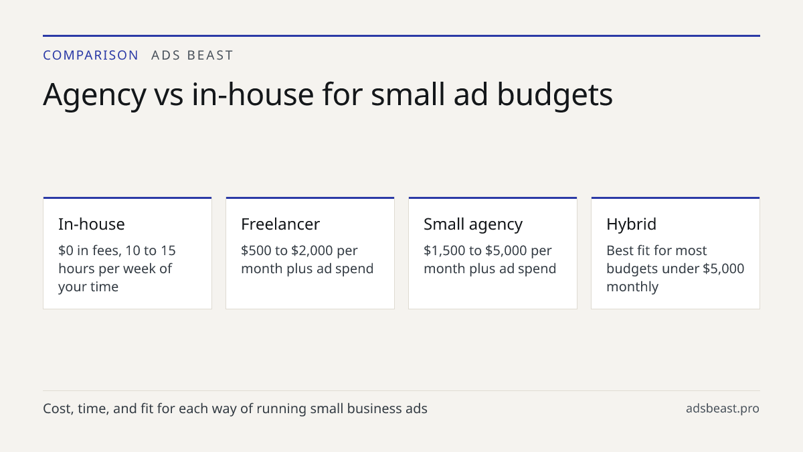Viewport: 803px width, 452px height.
Task: Click the headline 'Agency vs in-house for small ad budgets'
Action: [328, 95]
